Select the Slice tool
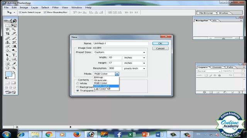Viewport: 247px width, 138px height. coord(14,33)
